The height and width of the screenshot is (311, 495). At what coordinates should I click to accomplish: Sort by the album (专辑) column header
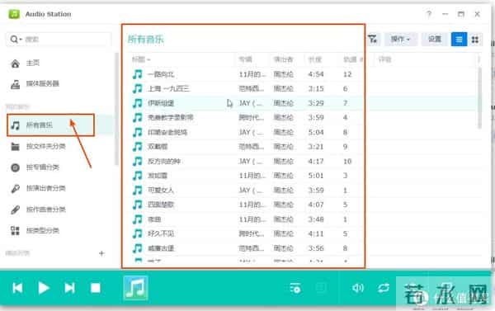pos(245,59)
